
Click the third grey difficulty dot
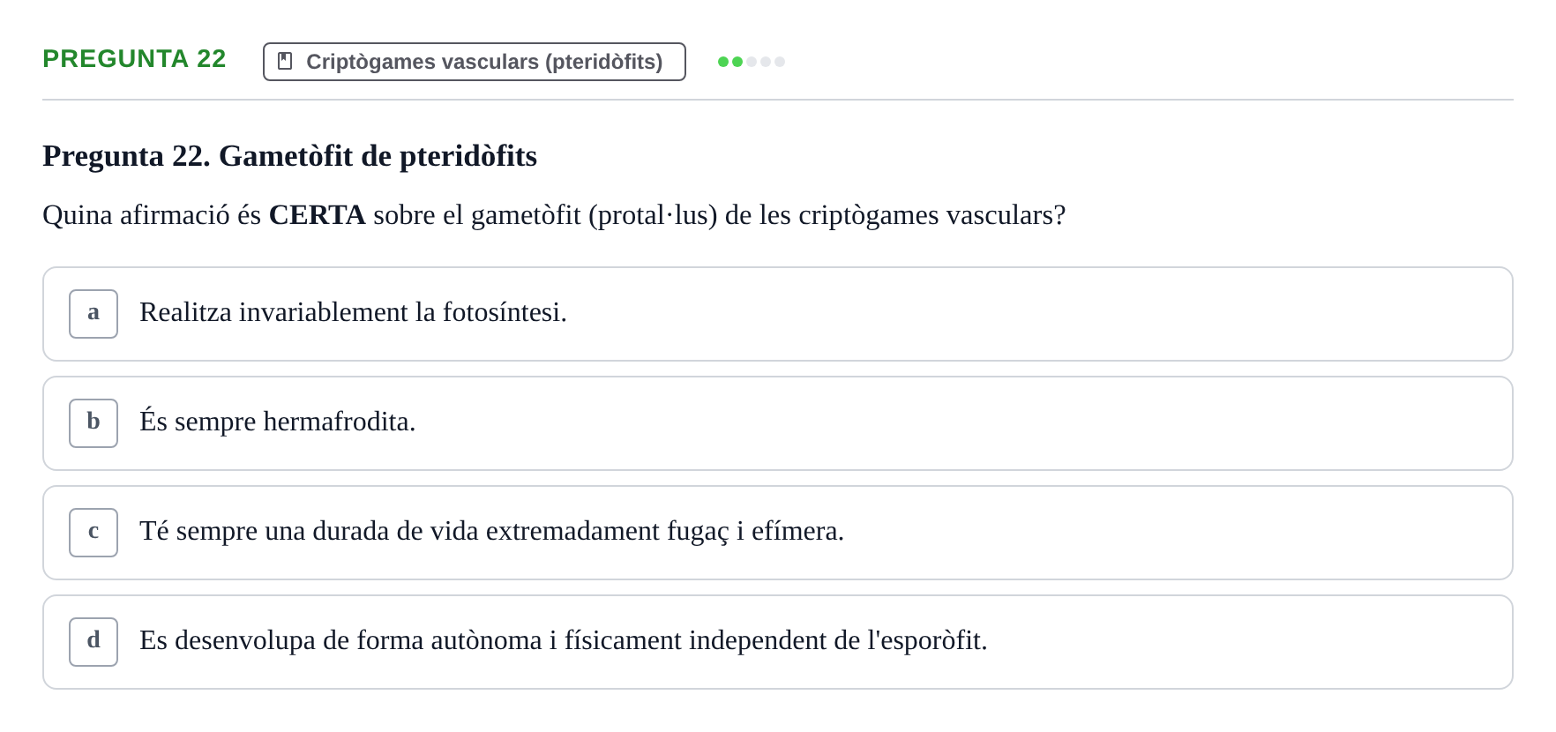[752, 62]
